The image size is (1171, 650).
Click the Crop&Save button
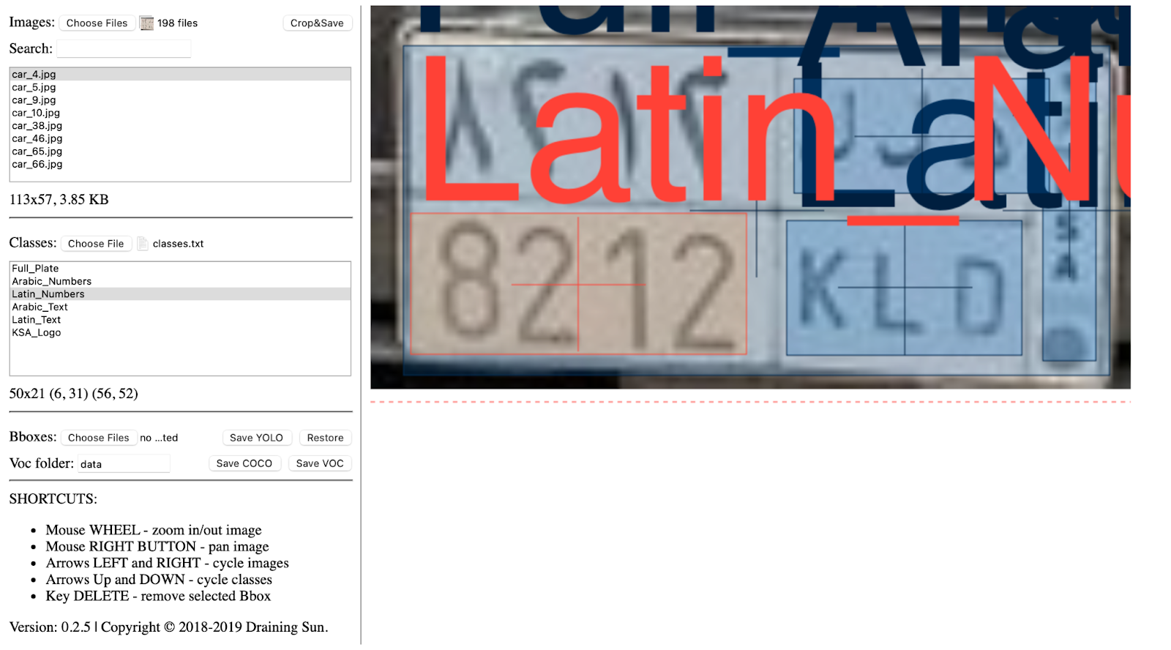click(x=317, y=23)
